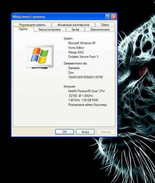Image resolution: width=155 pixels, height=183 pixels.
Task: Switch to the Zaawansowane tab
Action: tap(100, 29)
